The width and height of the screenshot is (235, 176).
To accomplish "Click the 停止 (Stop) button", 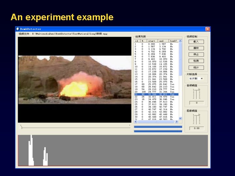I will (196, 54).
